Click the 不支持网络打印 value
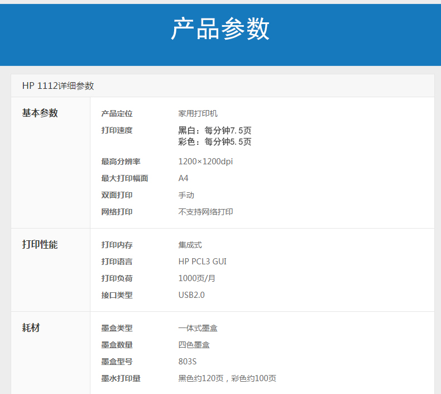441x394 pixels. pos(205,212)
